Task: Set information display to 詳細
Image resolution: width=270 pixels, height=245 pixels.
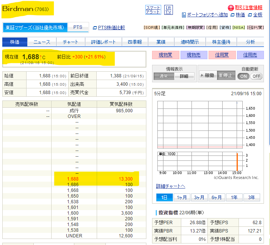Action: pyautogui.click(x=184, y=76)
